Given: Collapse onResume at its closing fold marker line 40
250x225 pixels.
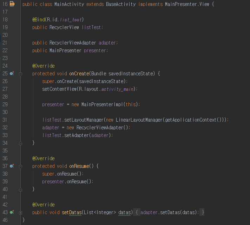Looking at the screenshot, I should click(x=20, y=190).
